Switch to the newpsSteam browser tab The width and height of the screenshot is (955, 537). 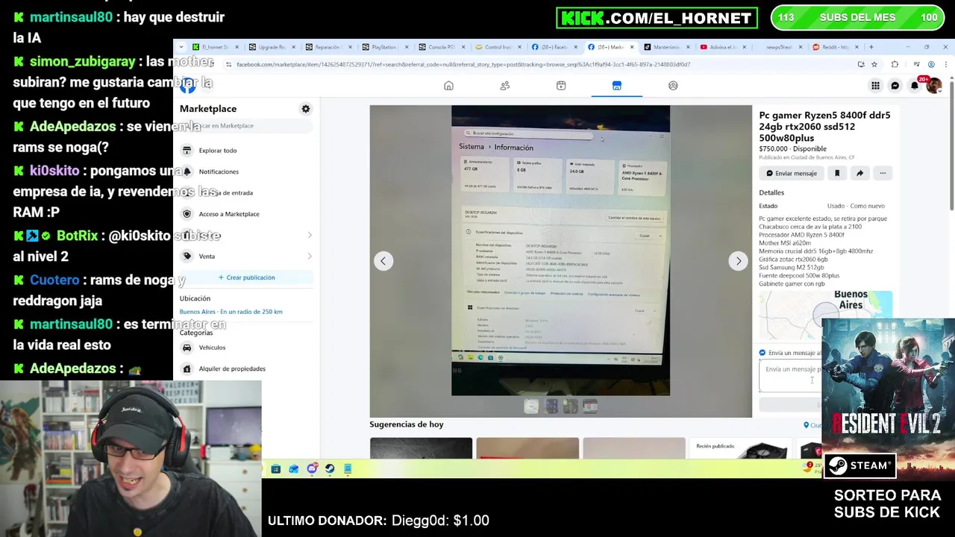(780, 47)
